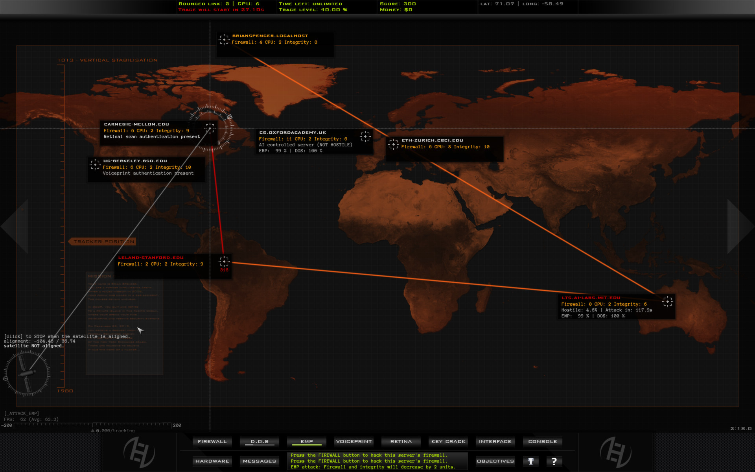
Task: Open the help question mark icon
Action: (x=554, y=461)
